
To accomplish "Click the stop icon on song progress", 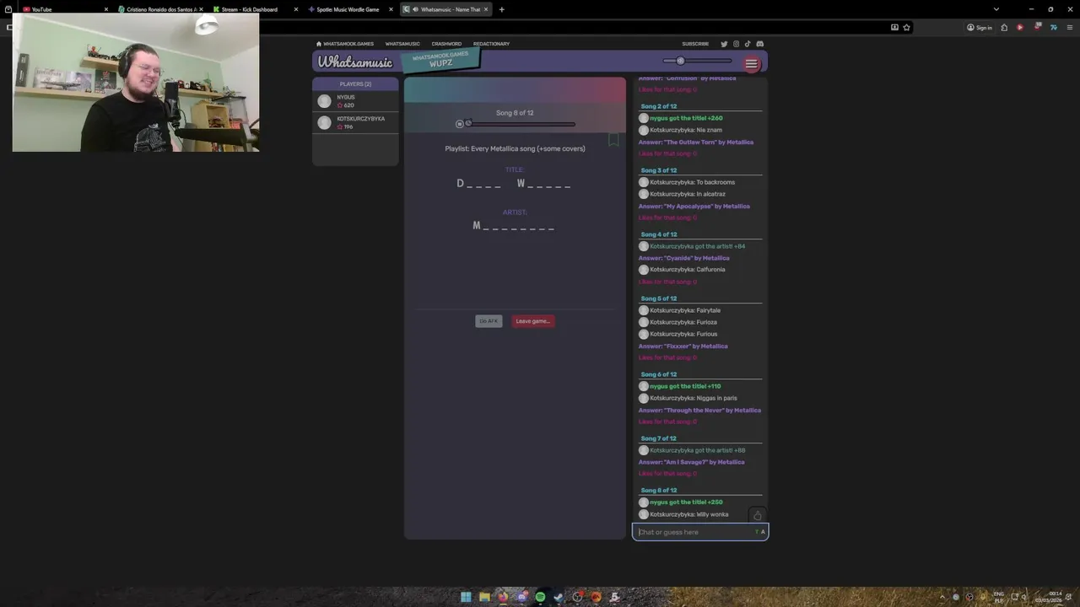I will [x=460, y=124].
